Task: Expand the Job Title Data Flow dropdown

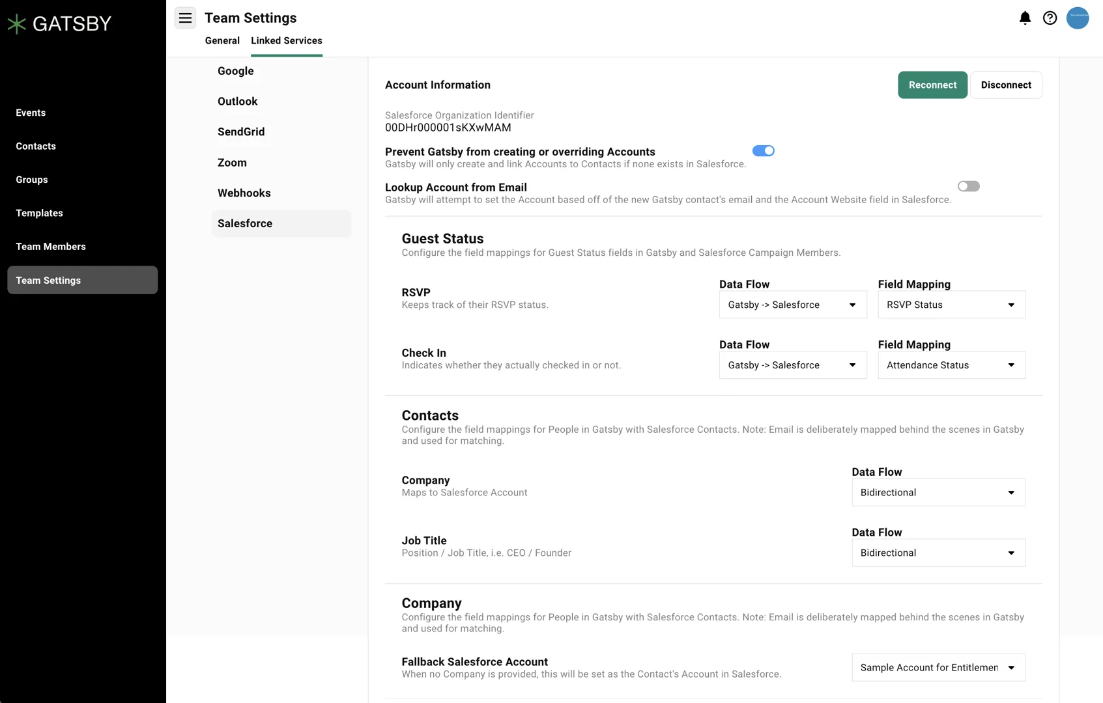Action: coord(938,553)
